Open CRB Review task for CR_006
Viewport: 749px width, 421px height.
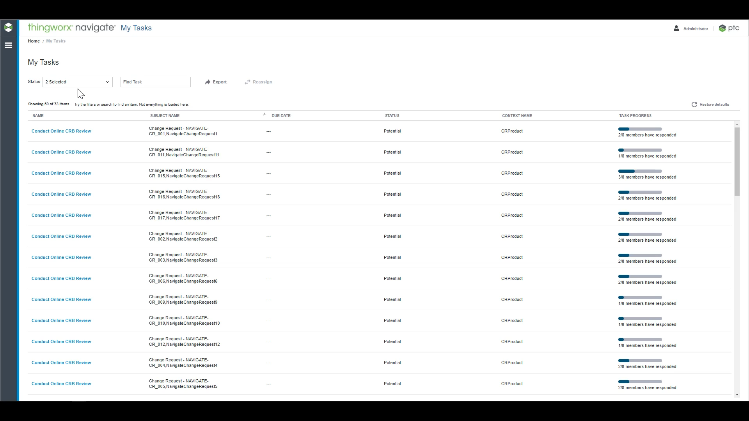(x=61, y=279)
